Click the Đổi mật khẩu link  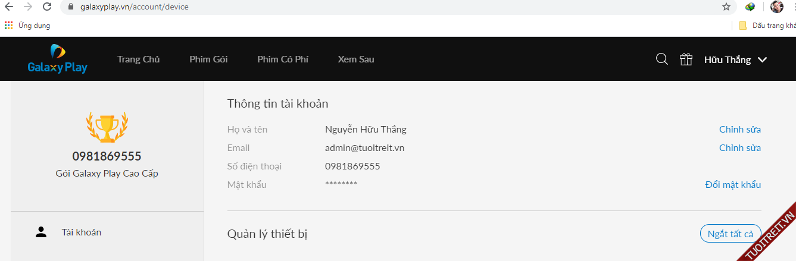pyautogui.click(x=733, y=185)
